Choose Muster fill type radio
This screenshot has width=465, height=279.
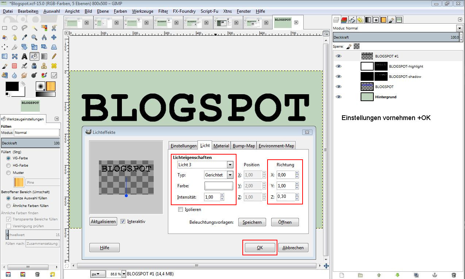(8, 173)
